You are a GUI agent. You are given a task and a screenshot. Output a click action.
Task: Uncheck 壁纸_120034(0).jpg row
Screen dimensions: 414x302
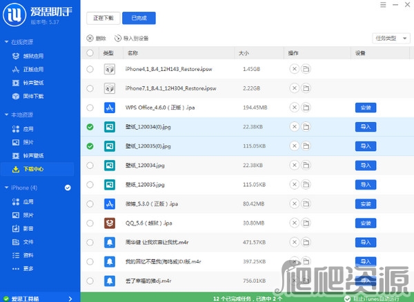[90, 127]
